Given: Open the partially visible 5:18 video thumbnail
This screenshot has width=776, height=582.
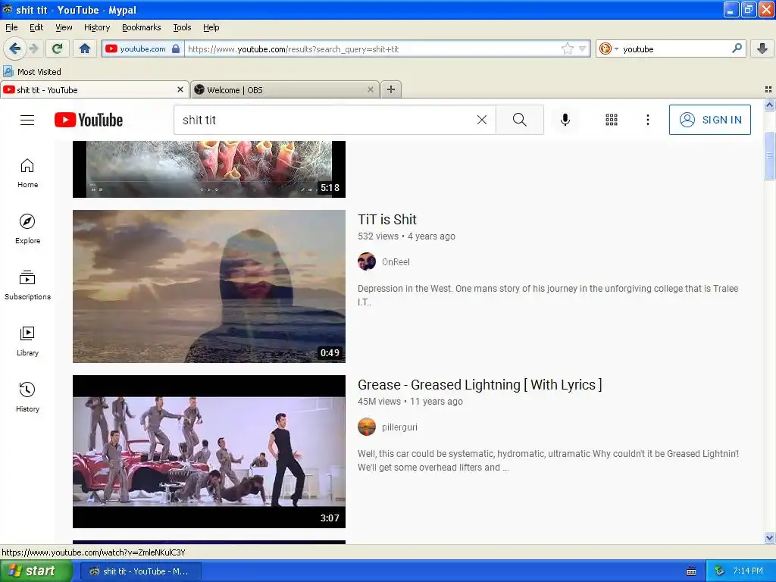Looking at the screenshot, I should pyautogui.click(x=209, y=169).
